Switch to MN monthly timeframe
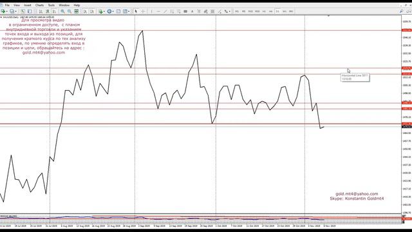412x232 pixels. click(x=291, y=12)
